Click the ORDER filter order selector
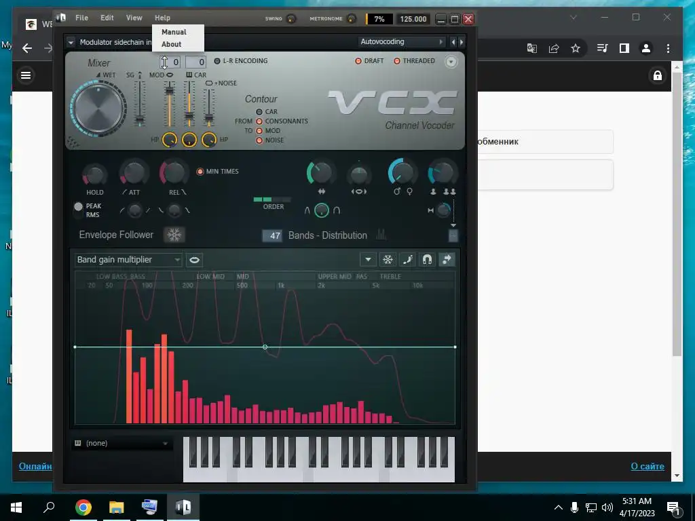 (272, 200)
